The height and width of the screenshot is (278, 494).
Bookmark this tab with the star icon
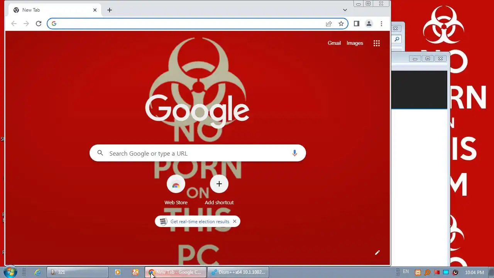tap(341, 24)
